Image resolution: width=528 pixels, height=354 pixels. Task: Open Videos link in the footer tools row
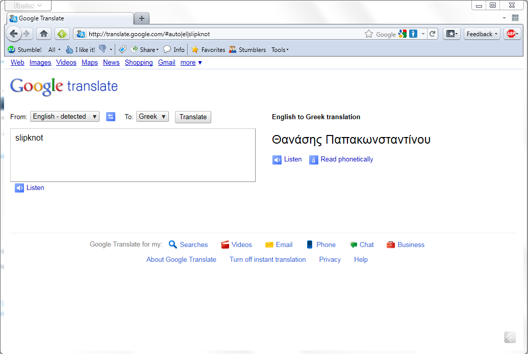[x=236, y=244]
